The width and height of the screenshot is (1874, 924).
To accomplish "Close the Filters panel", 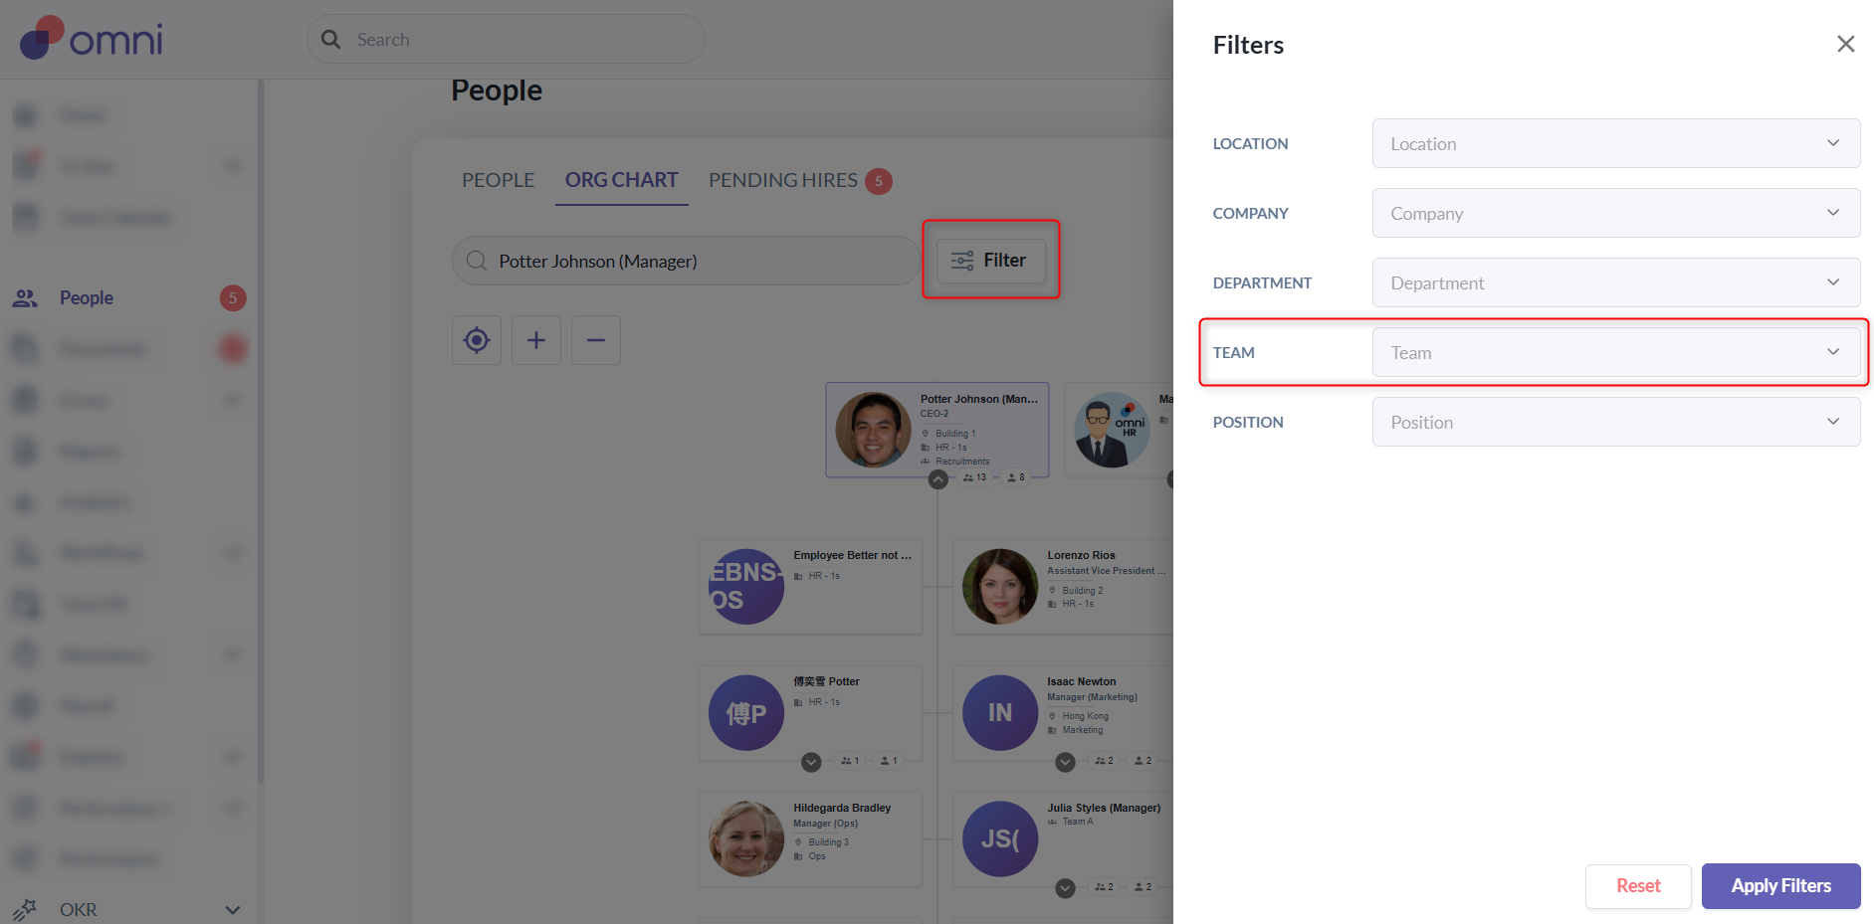I will [1845, 44].
